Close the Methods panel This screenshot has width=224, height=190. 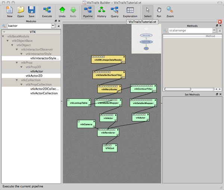(220, 25)
